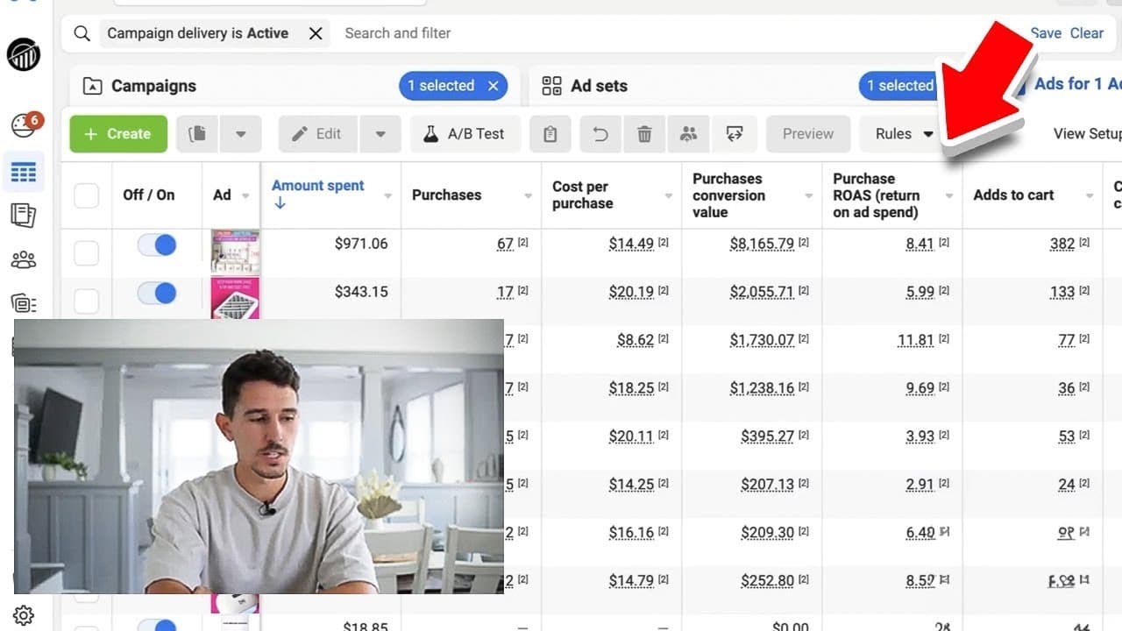The height and width of the screenshot is (631, 1122).
Task: Click View Setup
Action: pos(1087,134)
